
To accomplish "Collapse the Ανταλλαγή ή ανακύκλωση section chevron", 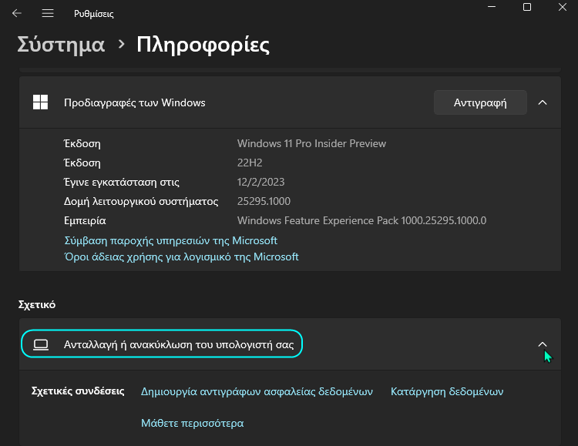I will click(x=543, y=344).
